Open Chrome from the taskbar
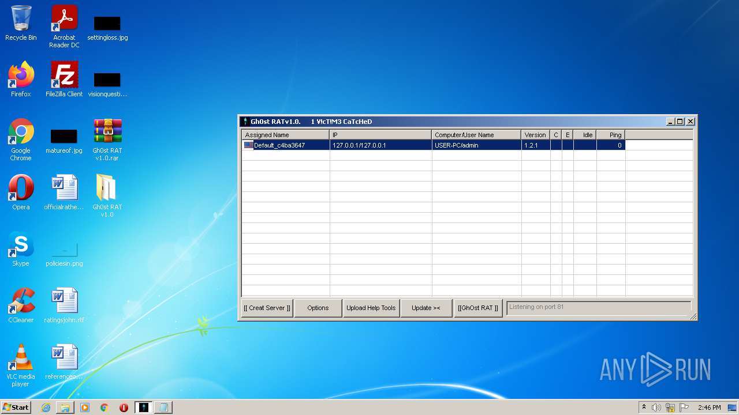 click(x=104, y=408)
